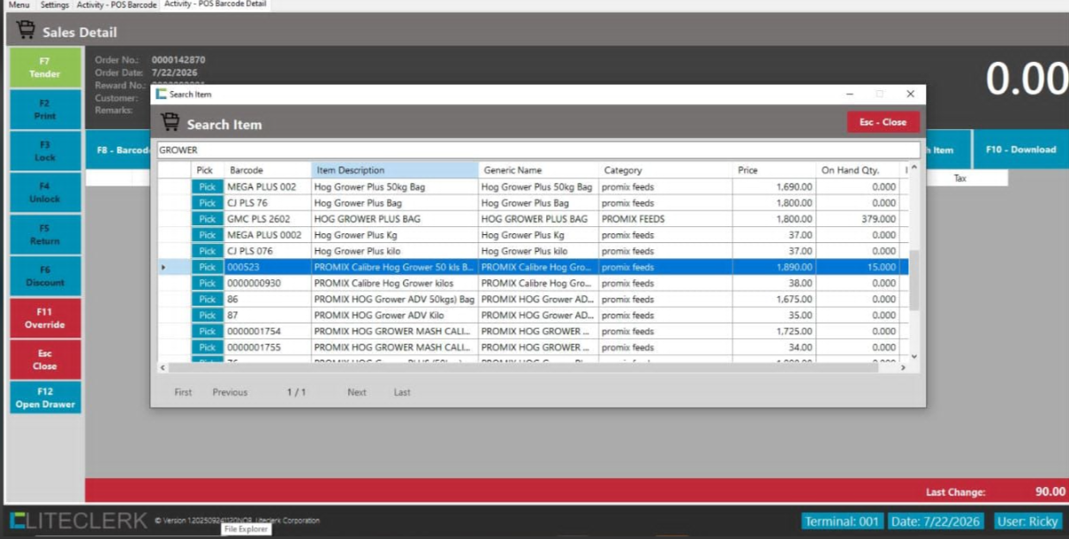Click the Search Item window title icon

pos(161,94)
